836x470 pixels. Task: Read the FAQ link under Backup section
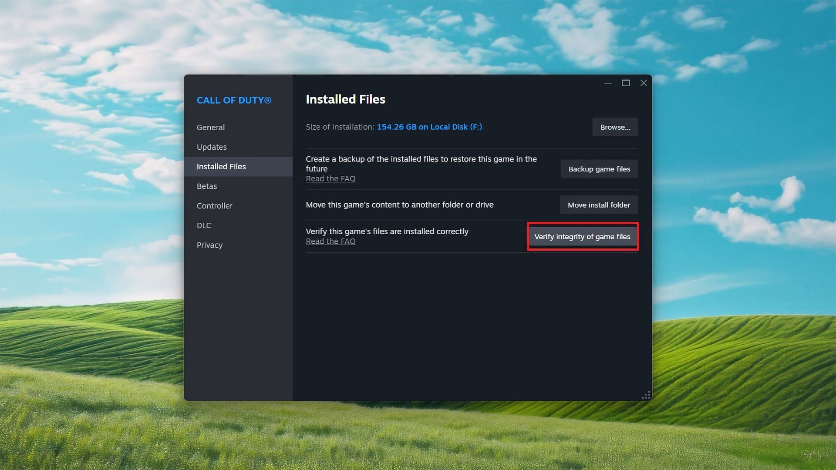pyautogui.click(x=331, y=178)
